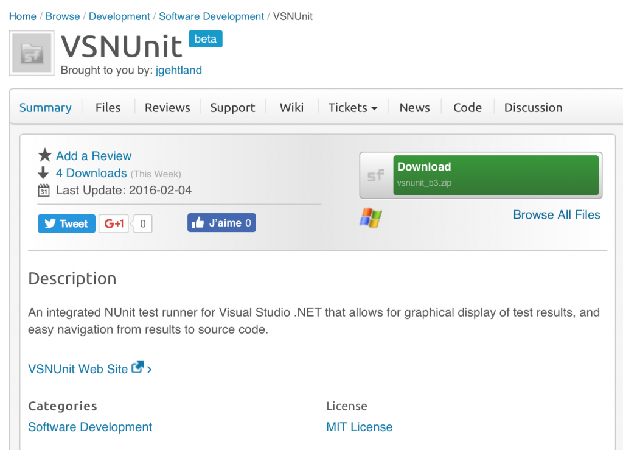Image resolution: width=623 pixels, height=450 pixels.
Task: Click the License label above MIT License
Action: [347, 406]
